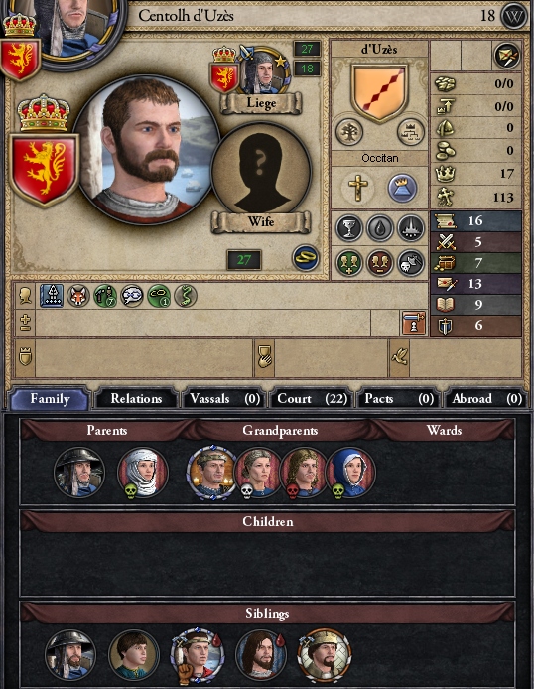Switch to the Relations tab
534x689 pixels.
click(136, 398)
